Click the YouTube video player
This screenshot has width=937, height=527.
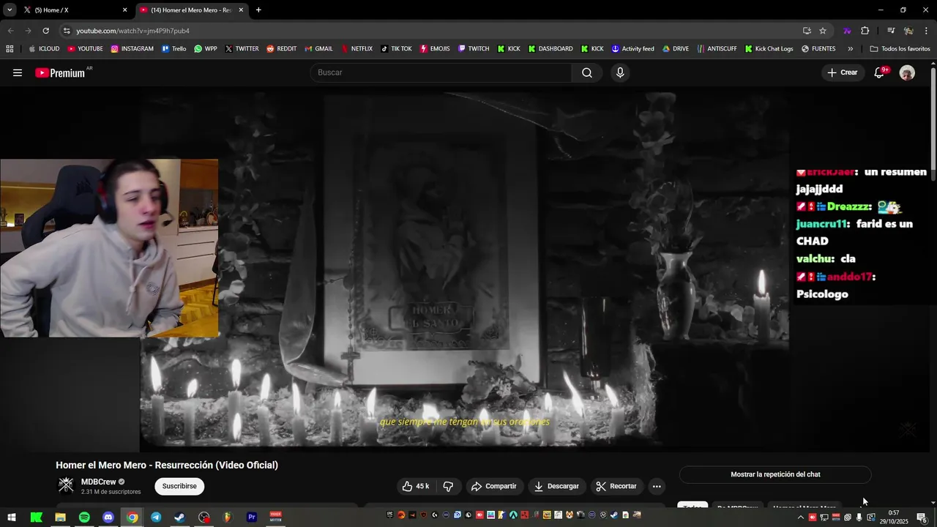click(464, 269)
